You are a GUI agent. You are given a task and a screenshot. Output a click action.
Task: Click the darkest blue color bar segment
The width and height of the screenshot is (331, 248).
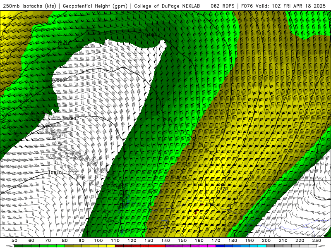point(220,246)
